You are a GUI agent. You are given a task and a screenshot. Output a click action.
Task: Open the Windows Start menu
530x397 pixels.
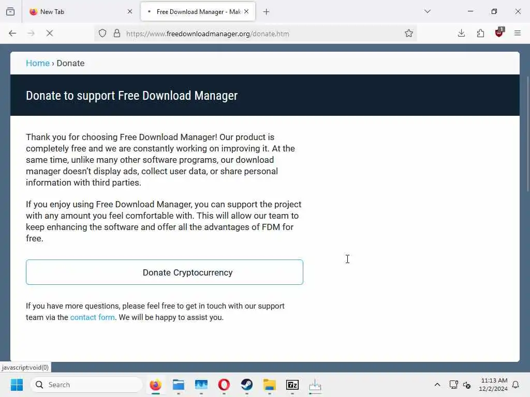[17, 385]
